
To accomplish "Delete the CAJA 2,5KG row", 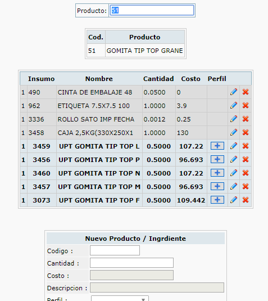I will (x=246, y=132).
